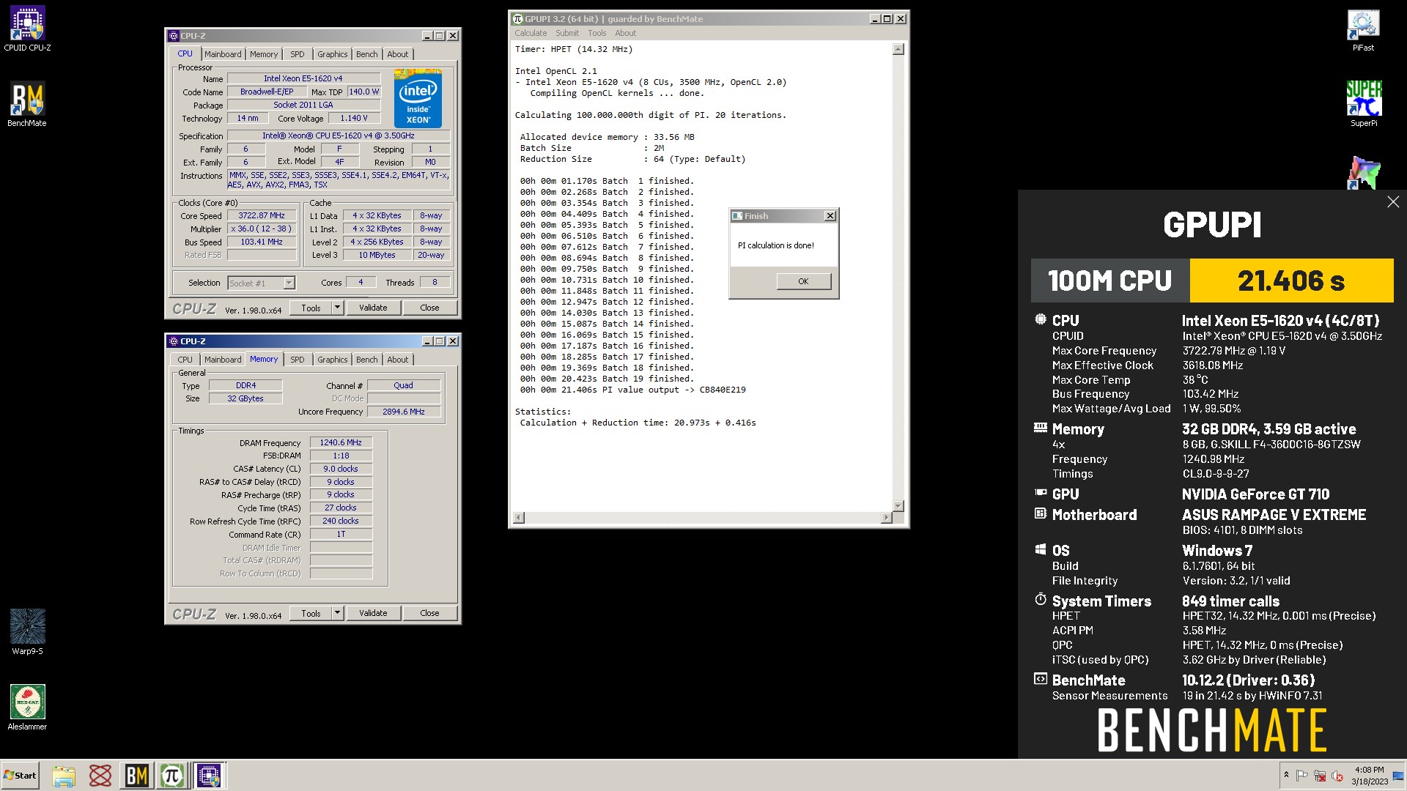The image size is (1407, 791).
Task: Click the taskbar clock showing 4:08 PM
Action: pos(1369,776)
